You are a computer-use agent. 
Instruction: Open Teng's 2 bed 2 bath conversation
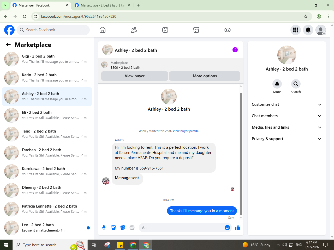click(x=47, y=134)
